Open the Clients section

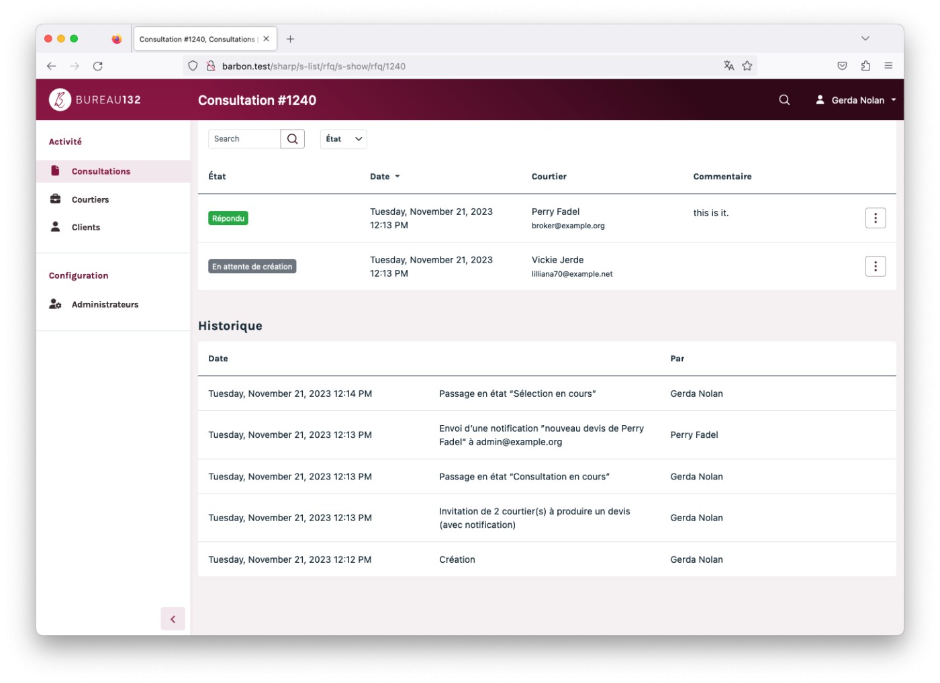(86, 228)
